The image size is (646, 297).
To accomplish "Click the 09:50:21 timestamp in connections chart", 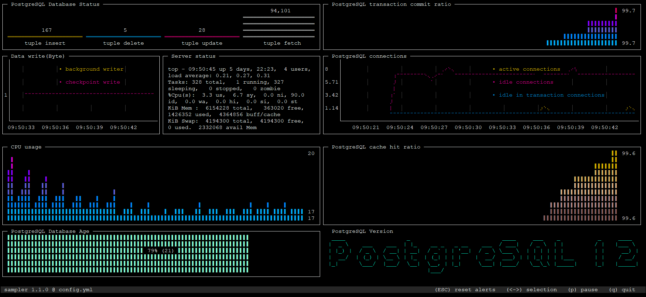I will point(366,127).
